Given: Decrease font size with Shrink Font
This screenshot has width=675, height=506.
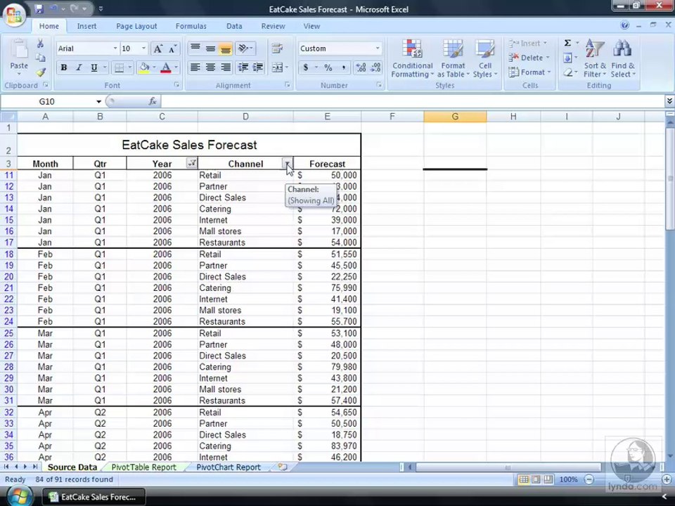Looking at the screenshot, I should [172, 48].
